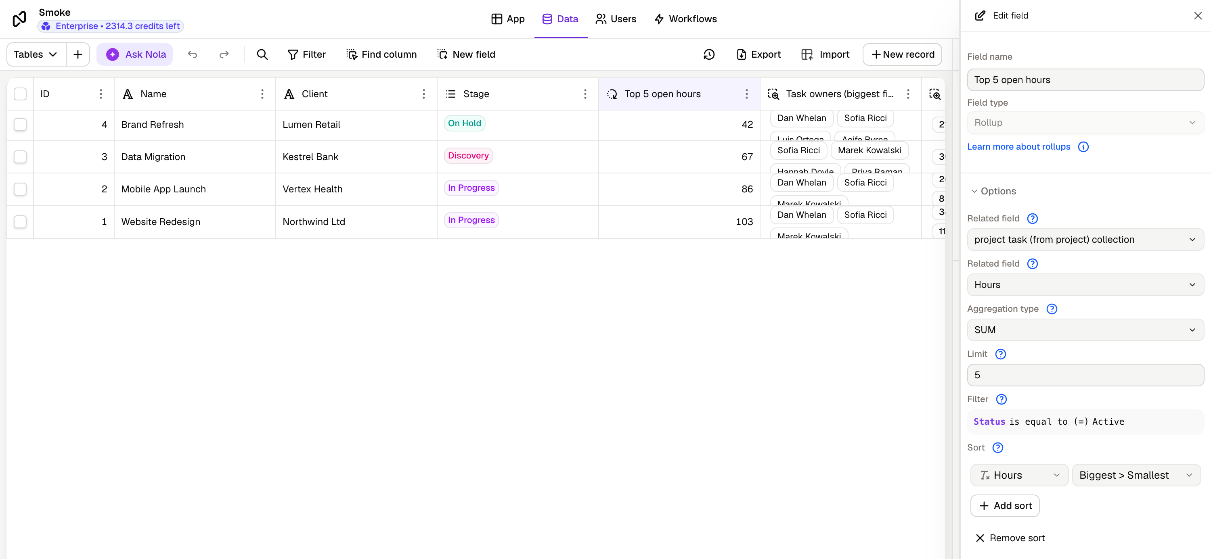Click the last lookup column header icon
The image size is (1211, 559).
[934, 94]
